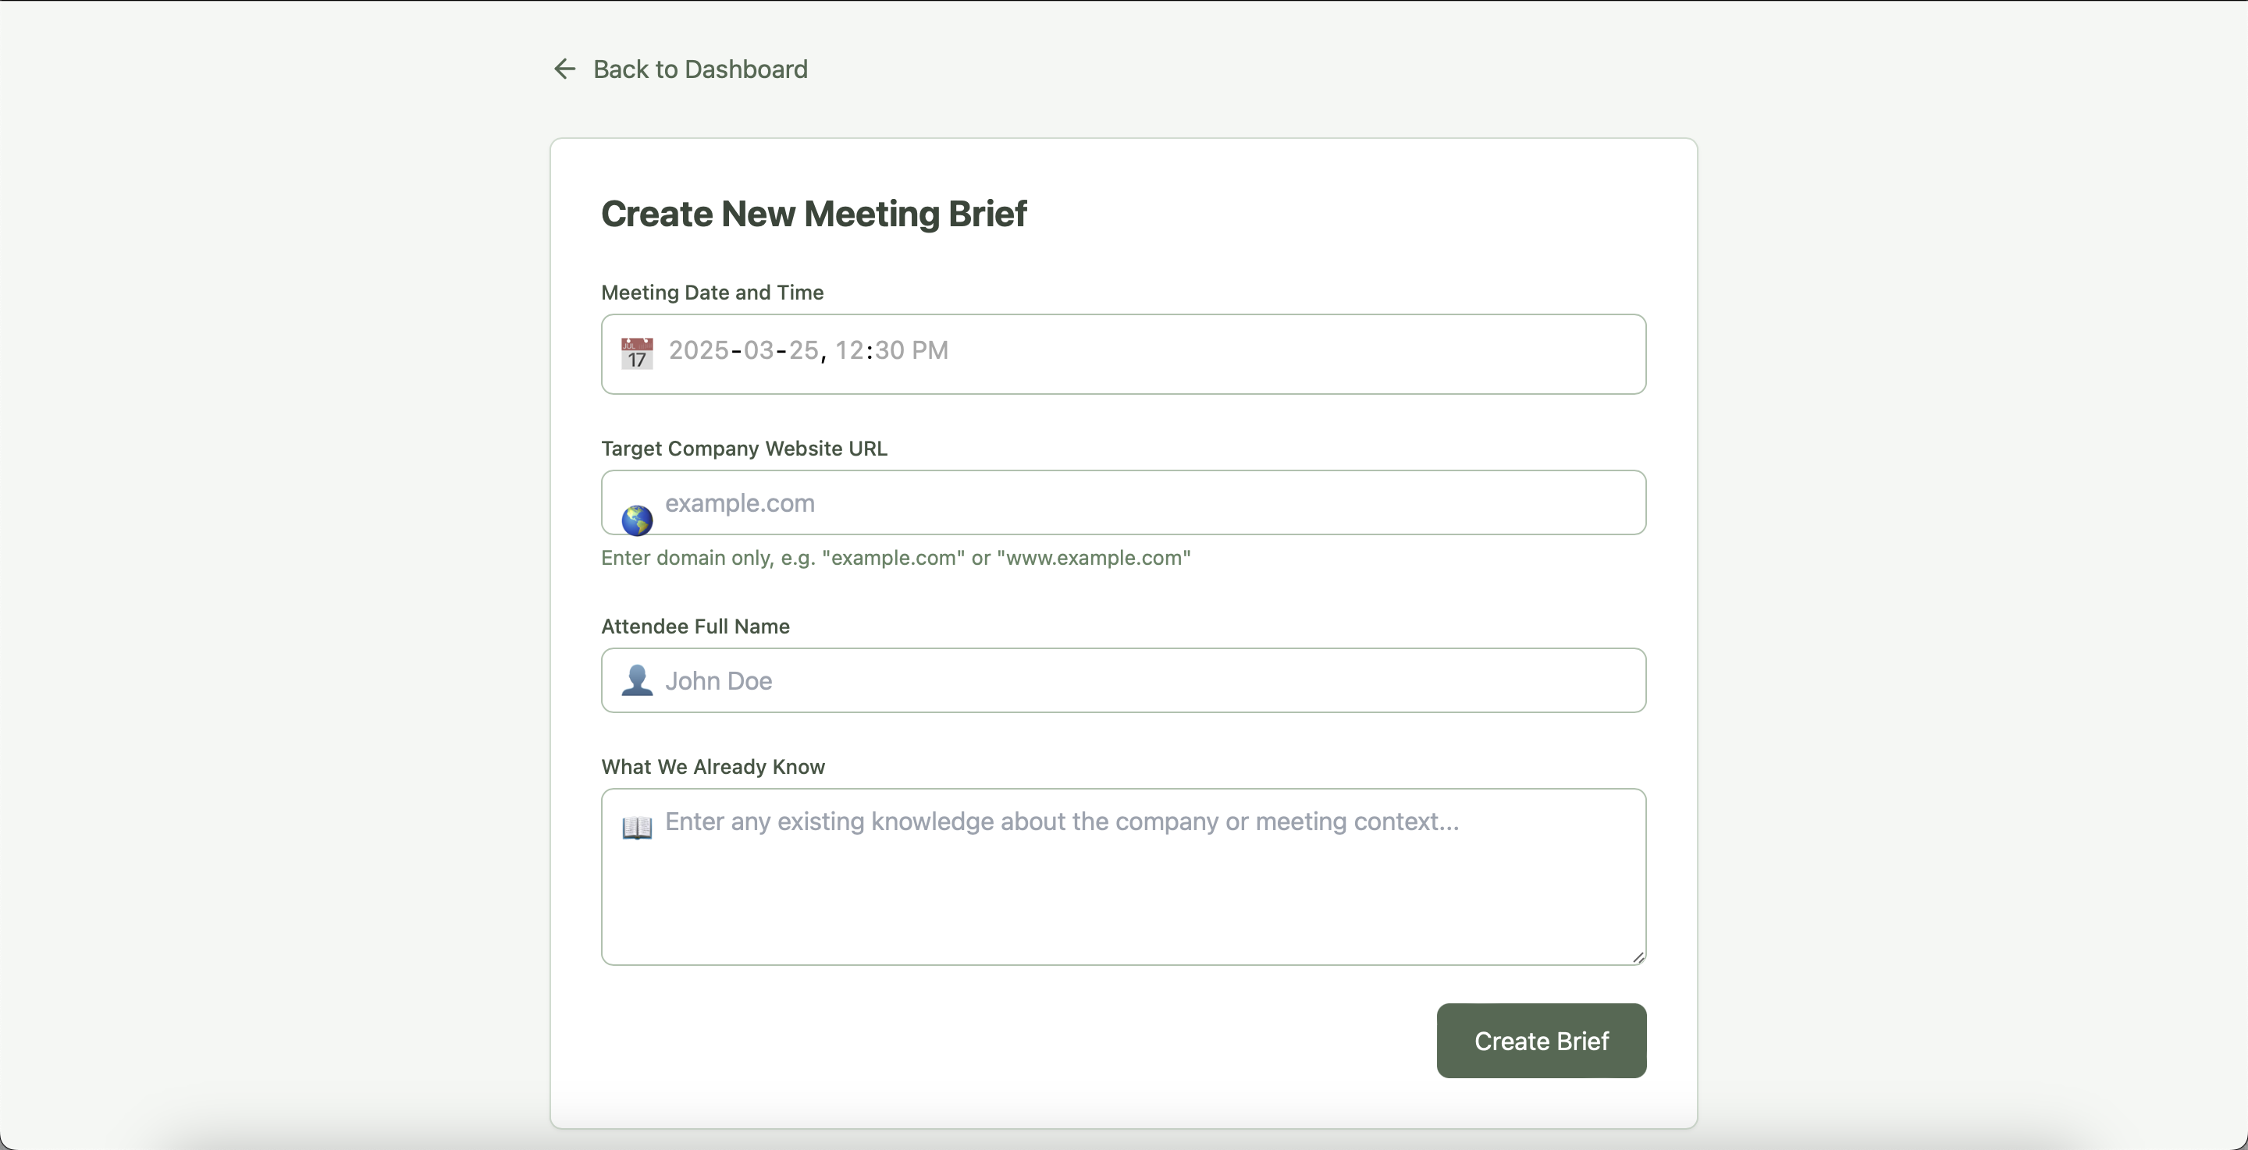Click the open book icon
Viewport: 2248px width, 1150px height.
[637, 826]
